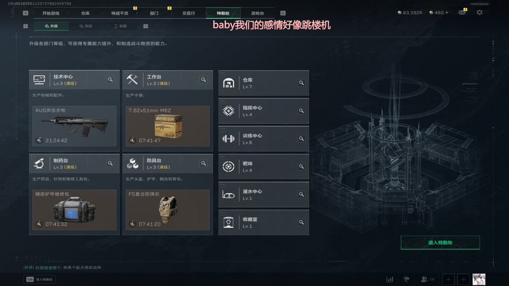Click the 训练中心 dumbbell icon
Image resolution: width=509 pixels, height=286 pixels.
229,139
